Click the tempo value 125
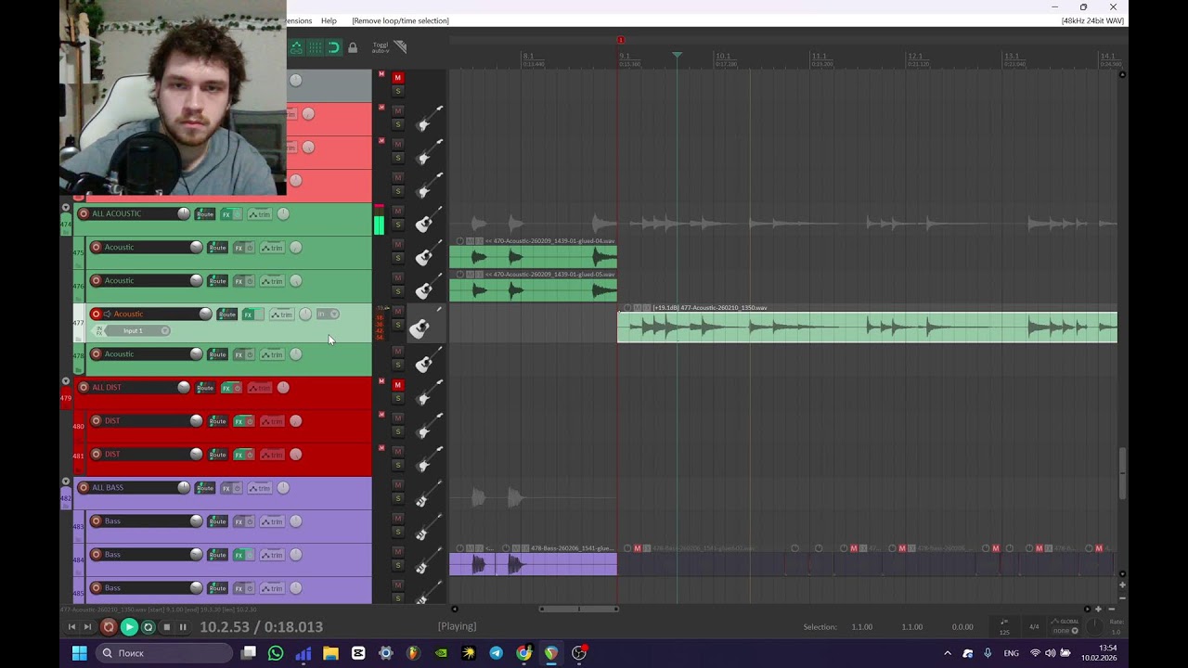The width and height of the screenshot is (1188, 668). (x=1004, y=631)
